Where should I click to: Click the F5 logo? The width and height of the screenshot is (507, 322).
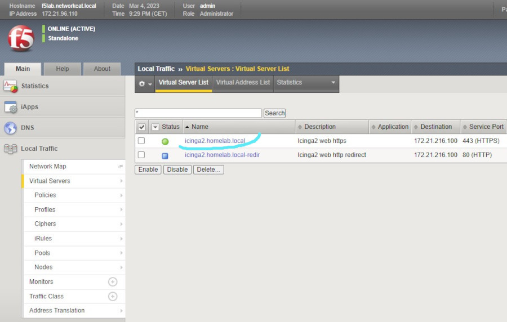tap(21, 38)
